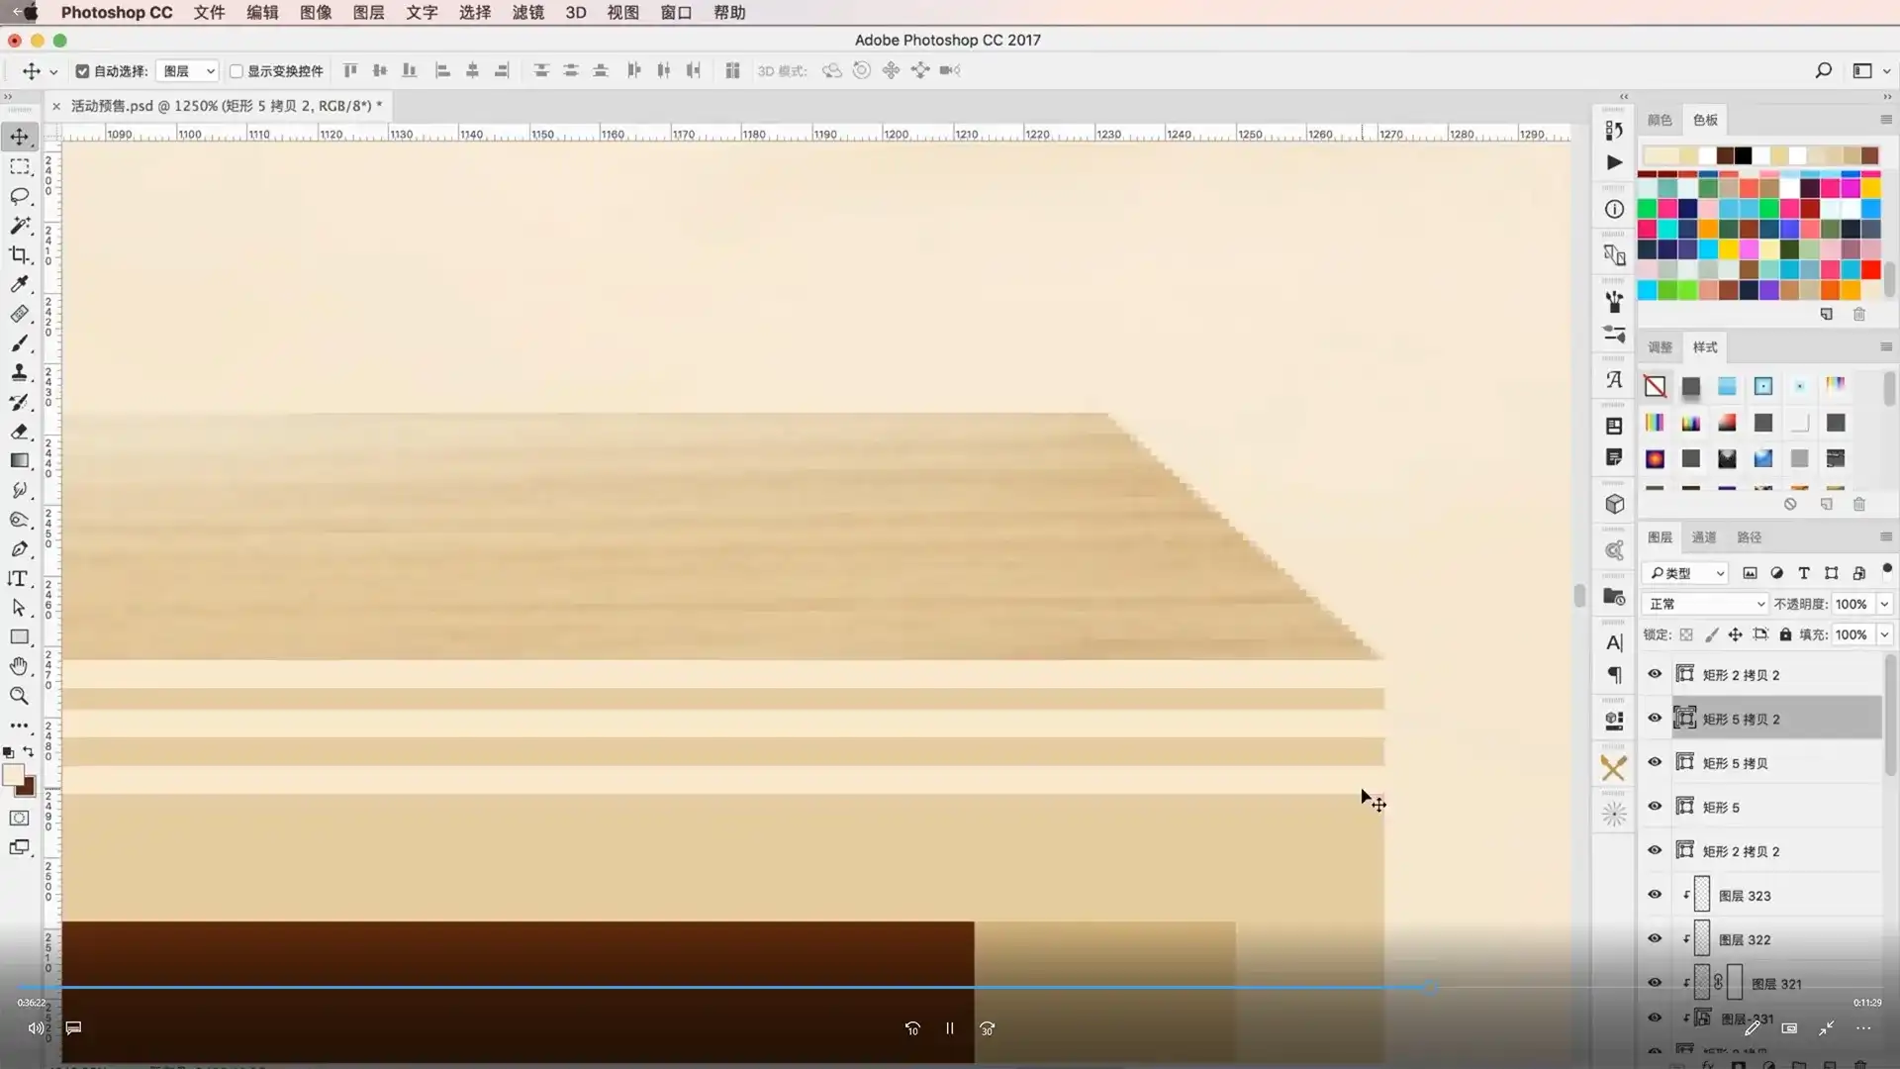Hide the 图层 323 layer
The image size is (1900, 1069).
point(1655,895)
